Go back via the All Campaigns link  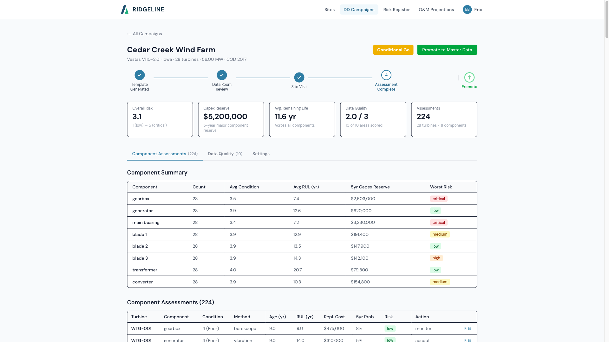[x=144, y=34]
